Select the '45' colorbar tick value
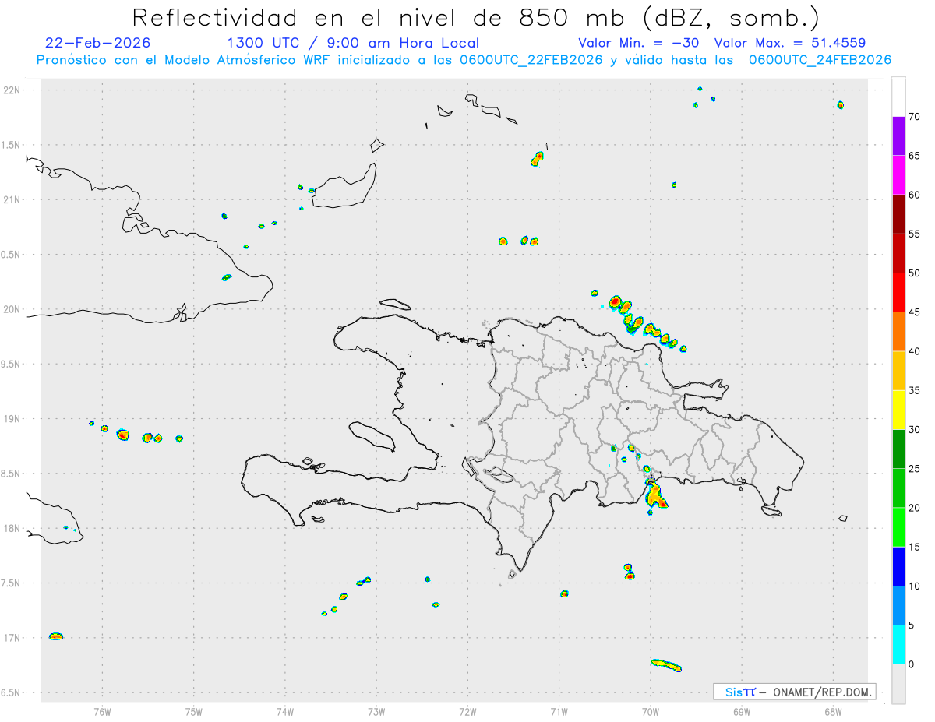The image size is (935, 722). 915,312
